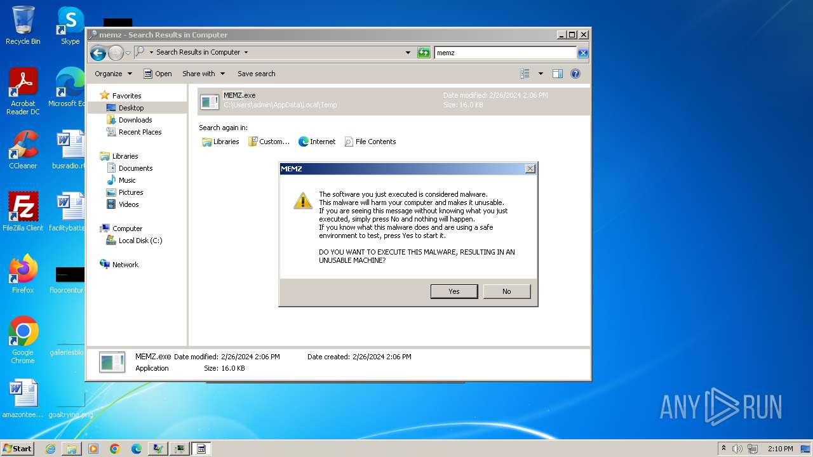
Task: Open Explorer Help question icon
Action: coord(575,74)
